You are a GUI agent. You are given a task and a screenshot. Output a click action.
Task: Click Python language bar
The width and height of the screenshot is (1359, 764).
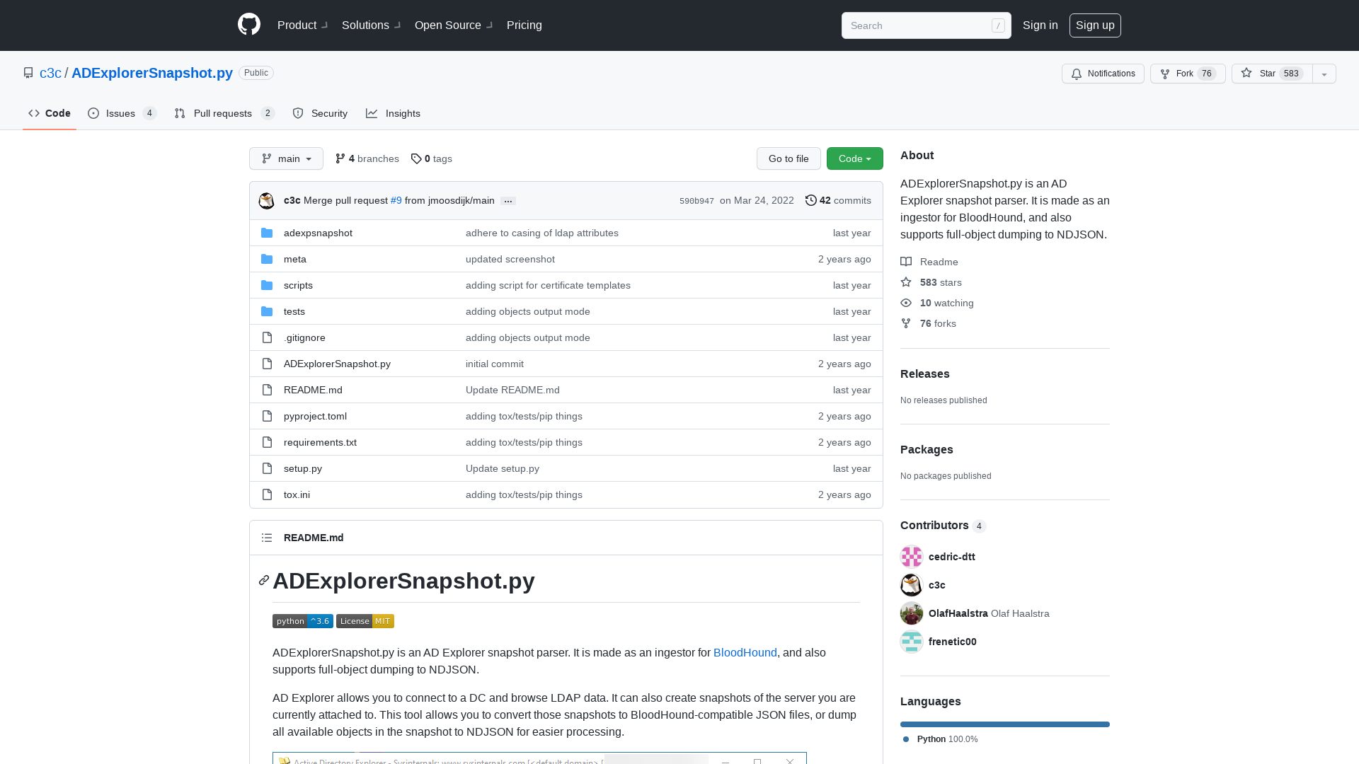[x=1005, y=724]
